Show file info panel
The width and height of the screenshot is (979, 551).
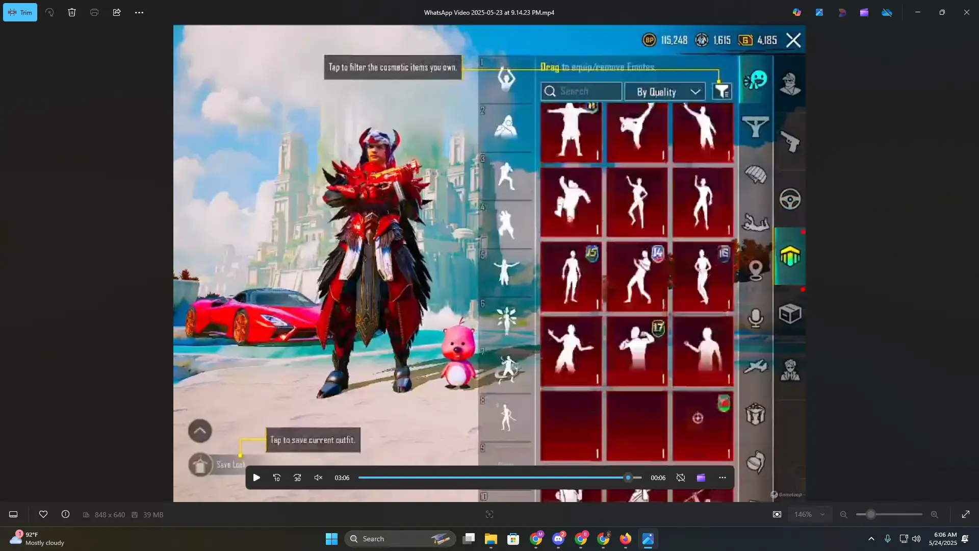[x=65, y=514]
